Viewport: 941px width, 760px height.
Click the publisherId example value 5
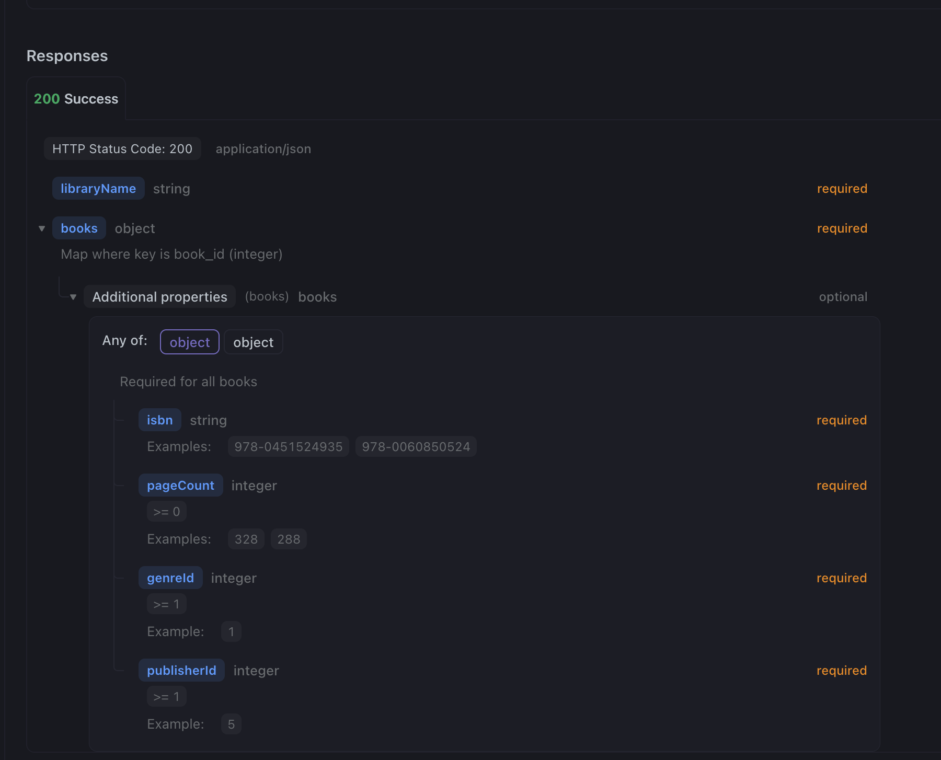(231, 724)
